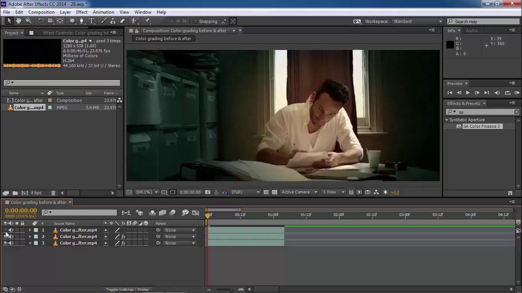Select the Roto Brush tool
Viewport: 522px width, 293px height.
(x=135, y=21)
